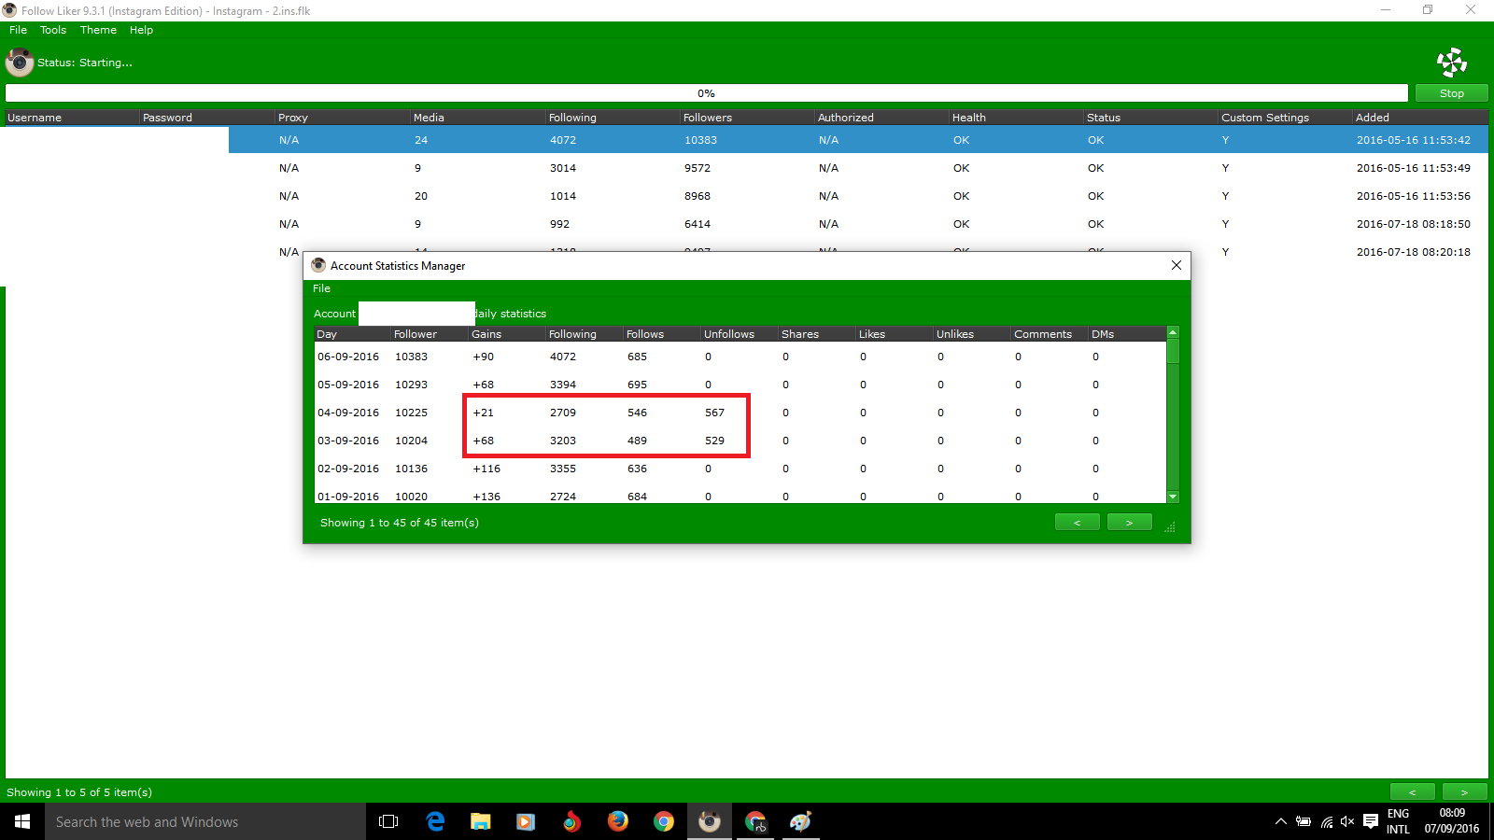Go to next page in statistics dialog
Screen dimensions: 1494x840
coord(1129,523)
